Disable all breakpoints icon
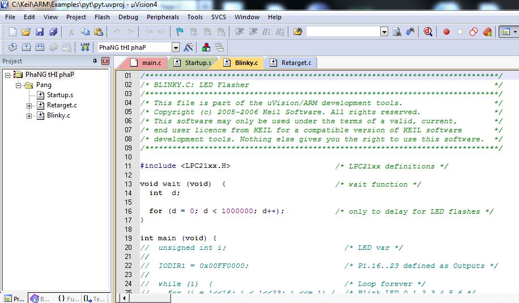Image resolution: width=519 pixels, height=303 pixels. [474, 32]
